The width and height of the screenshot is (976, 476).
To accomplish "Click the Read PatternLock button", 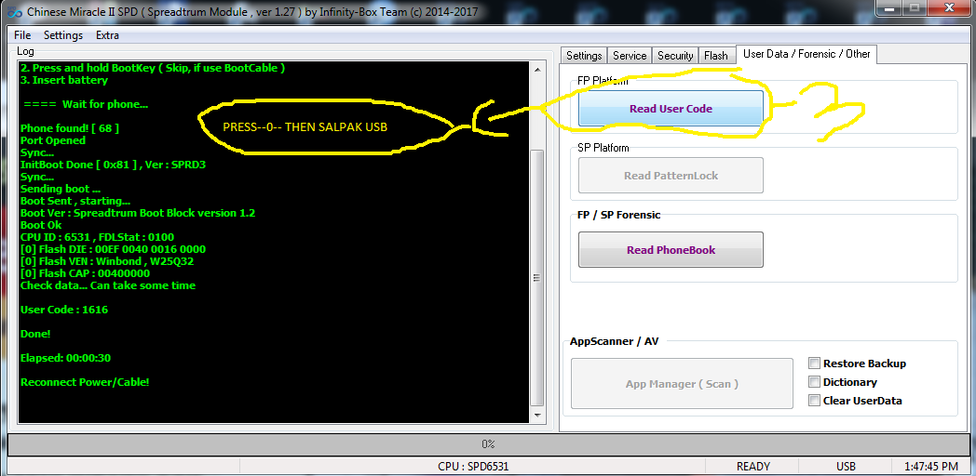I will pyautogui.click(x=671, y=175).
